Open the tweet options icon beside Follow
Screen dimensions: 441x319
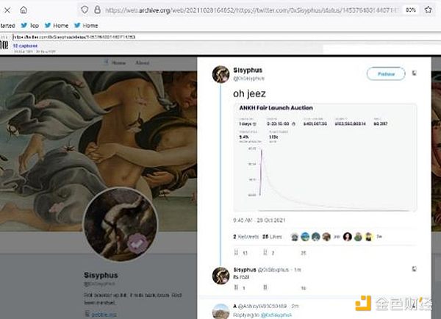[x=414, y=74]
